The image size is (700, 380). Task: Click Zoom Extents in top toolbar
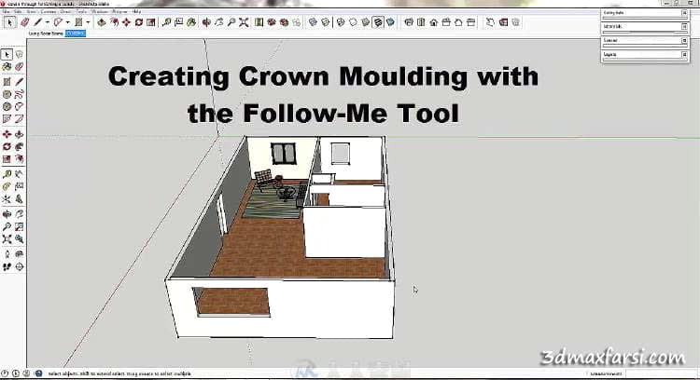coord(244,21)
